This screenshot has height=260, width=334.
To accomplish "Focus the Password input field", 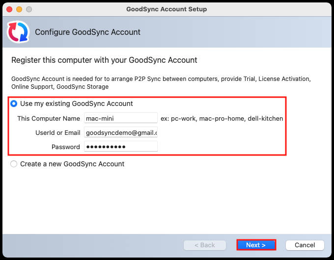I will tap(120, 147).
